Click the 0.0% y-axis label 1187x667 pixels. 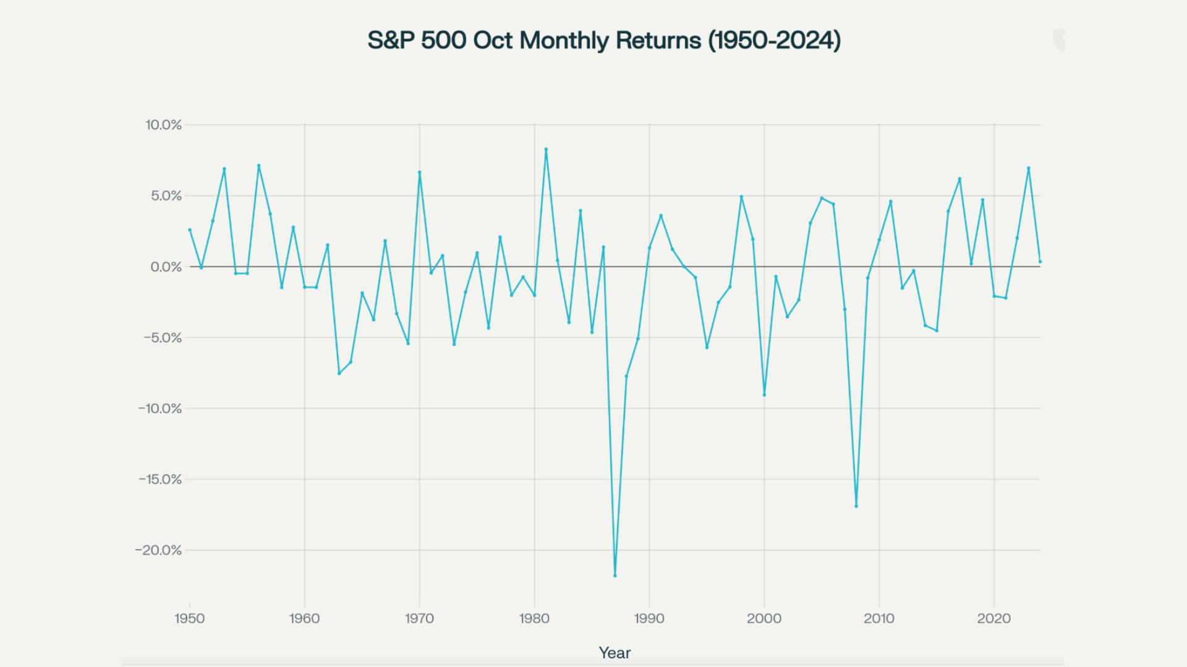coord(166,267)
